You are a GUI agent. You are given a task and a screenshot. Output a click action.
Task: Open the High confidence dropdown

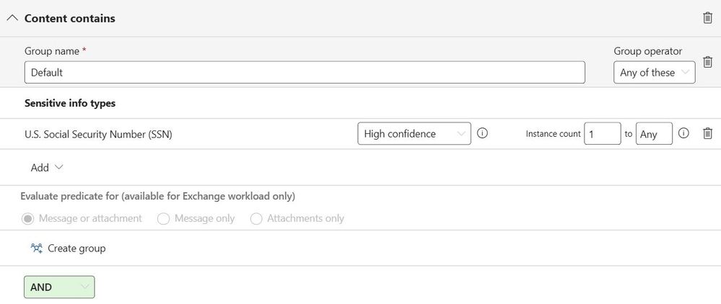414,134
